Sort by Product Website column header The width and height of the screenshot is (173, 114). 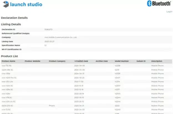[32, 61]
